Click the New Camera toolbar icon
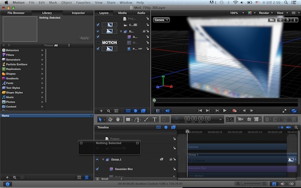 (x=240, y=119)
